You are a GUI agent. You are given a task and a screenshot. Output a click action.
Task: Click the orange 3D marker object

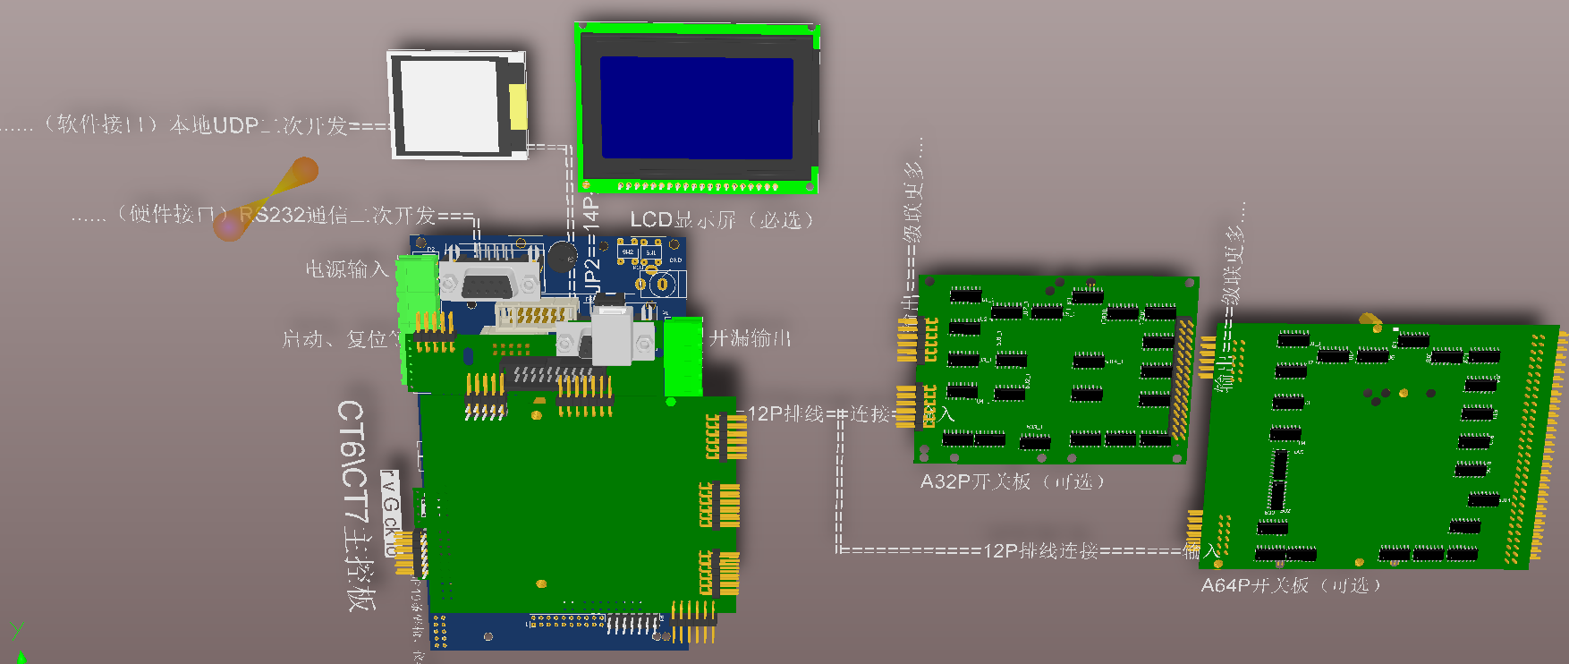266,199
